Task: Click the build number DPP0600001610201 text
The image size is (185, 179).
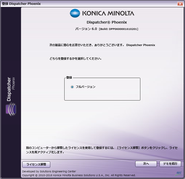Action: click(119, 29)
